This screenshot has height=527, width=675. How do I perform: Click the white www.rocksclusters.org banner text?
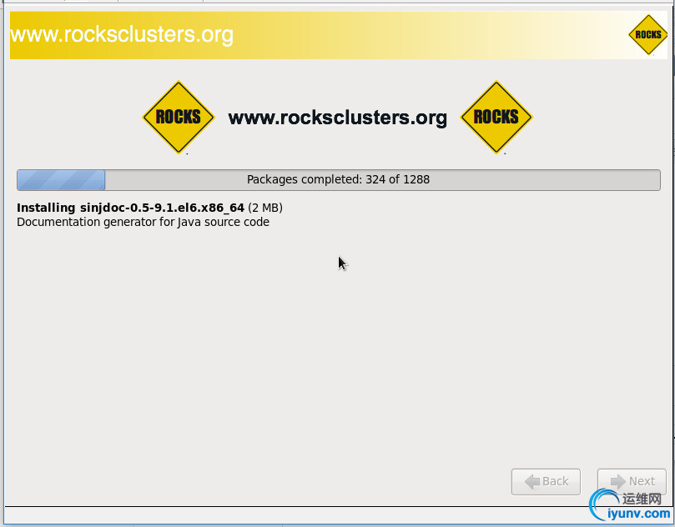[121, 35]
